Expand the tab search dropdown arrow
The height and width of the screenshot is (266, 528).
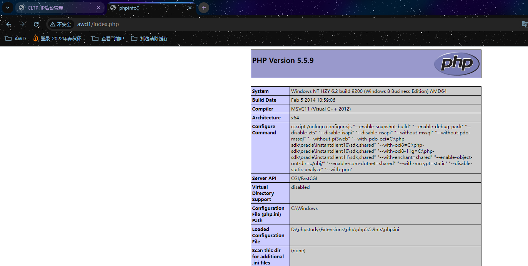pyautogui.click(x=7, y=8)
